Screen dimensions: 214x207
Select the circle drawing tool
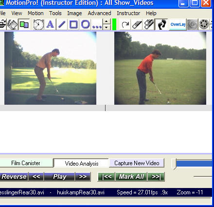[x=85, y=24]
